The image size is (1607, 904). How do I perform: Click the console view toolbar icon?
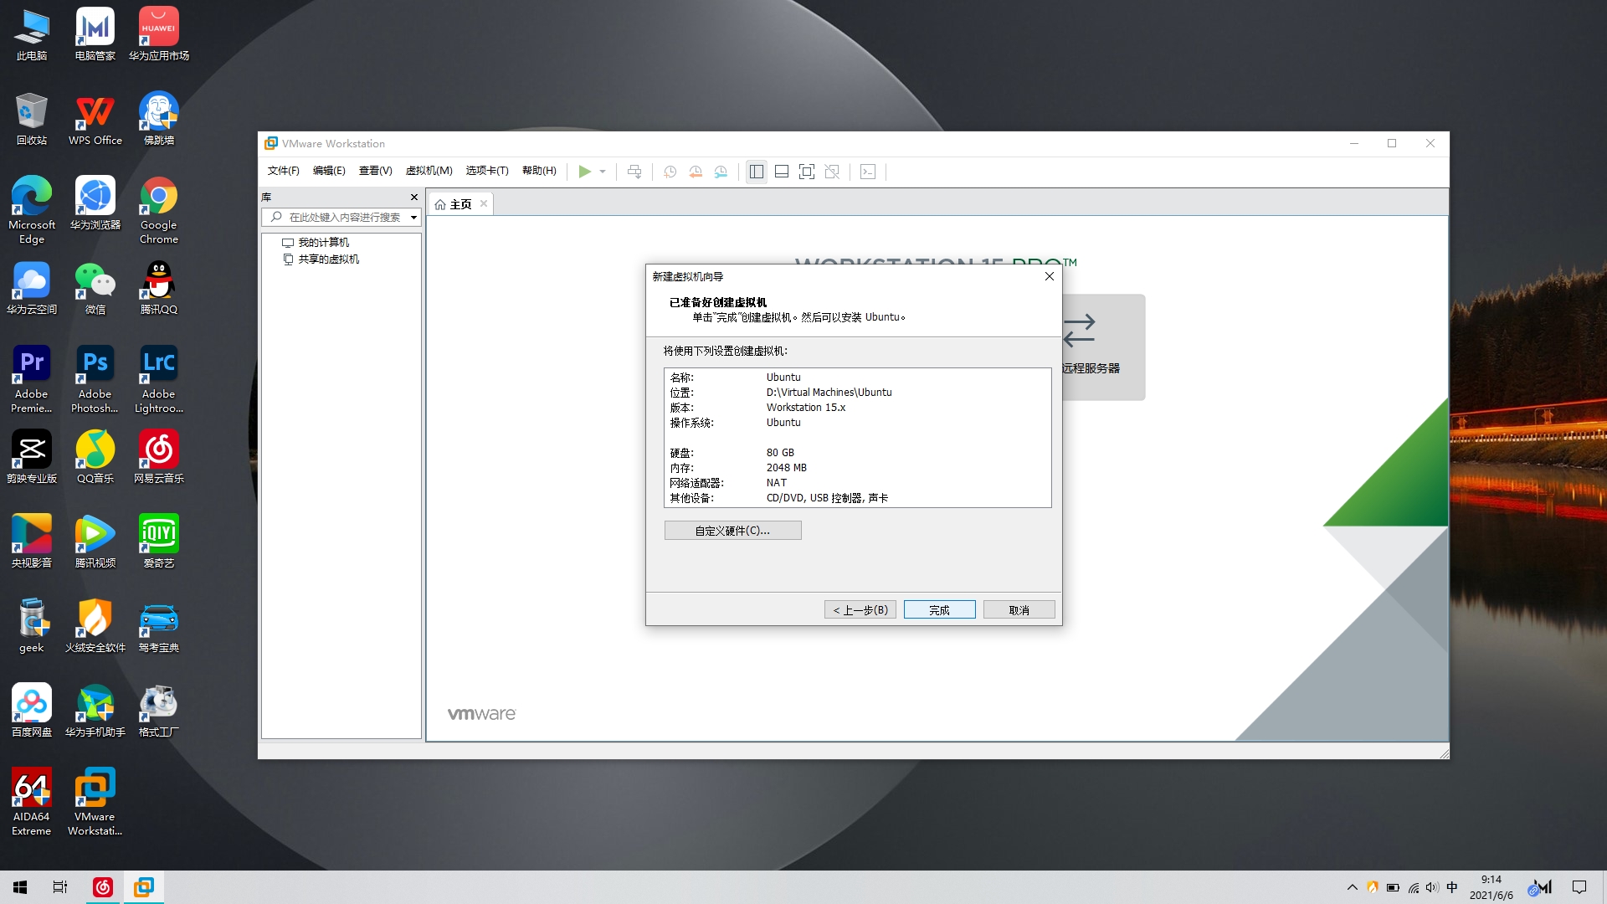(x=868, y=172)
